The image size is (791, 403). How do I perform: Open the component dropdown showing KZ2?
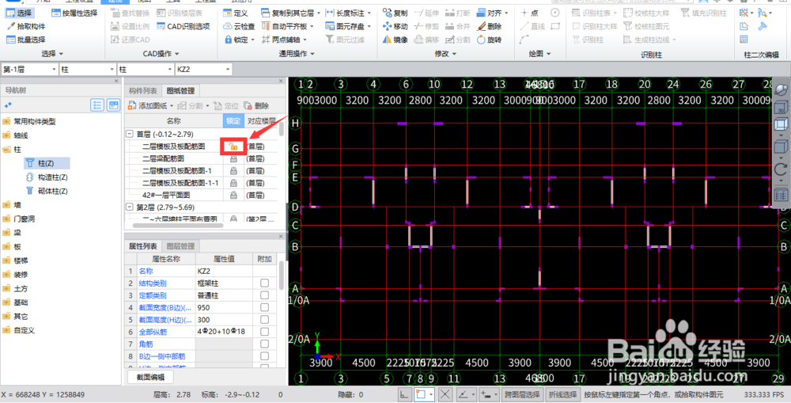[204, 69]
